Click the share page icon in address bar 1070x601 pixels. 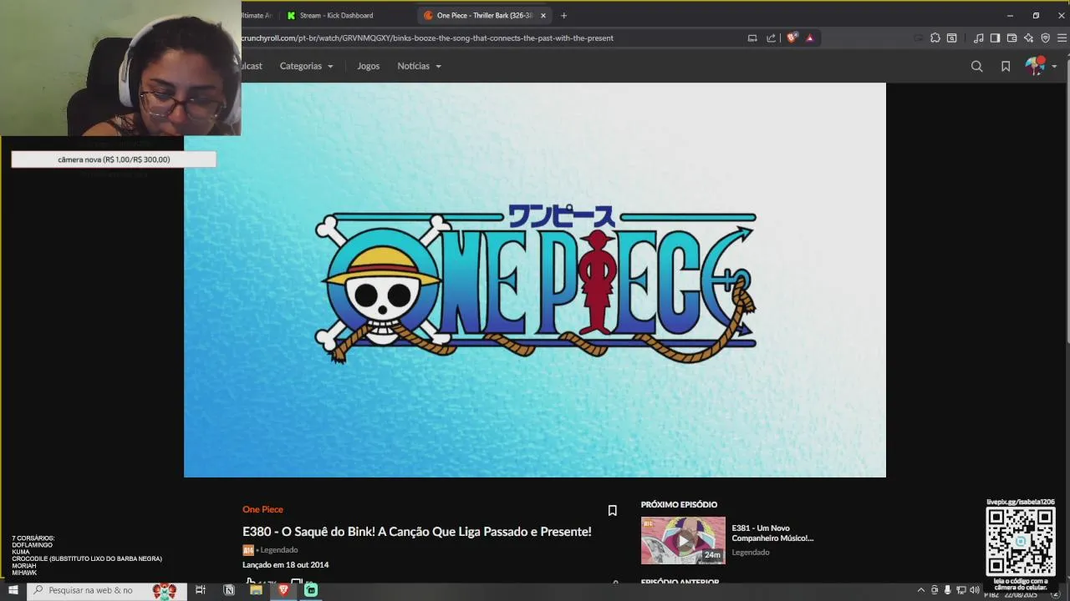click(771, 38)
